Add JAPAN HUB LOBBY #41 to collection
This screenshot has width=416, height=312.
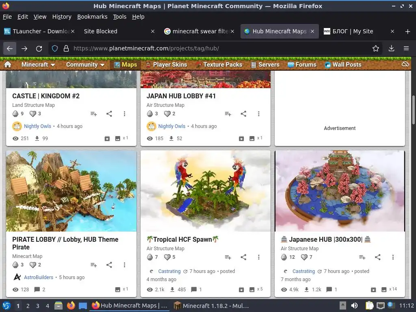click(228, 114)
